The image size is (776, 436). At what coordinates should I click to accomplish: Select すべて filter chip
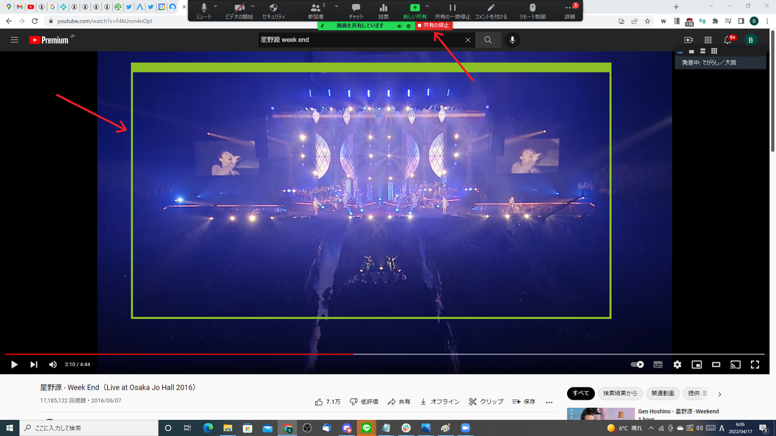coord(581,393)
